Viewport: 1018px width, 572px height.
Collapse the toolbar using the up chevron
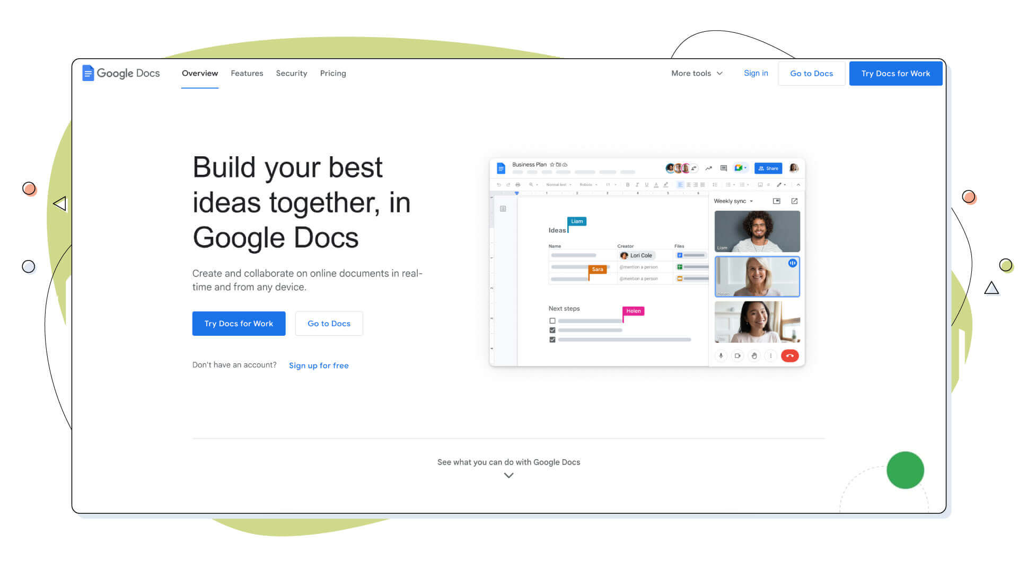coord(798,185)
